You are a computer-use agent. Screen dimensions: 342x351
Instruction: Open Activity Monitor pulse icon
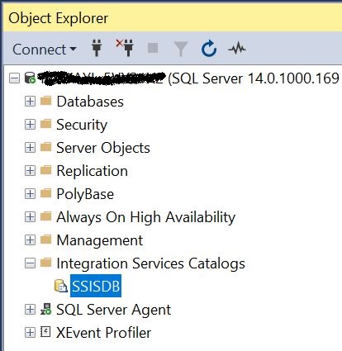(237, 49)
